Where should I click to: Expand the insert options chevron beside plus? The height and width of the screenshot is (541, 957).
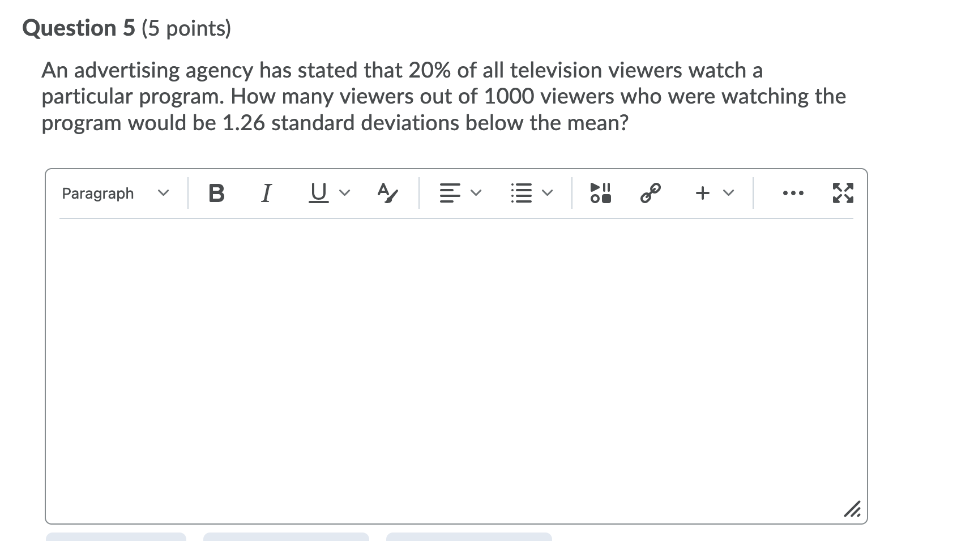click(729, 193)
